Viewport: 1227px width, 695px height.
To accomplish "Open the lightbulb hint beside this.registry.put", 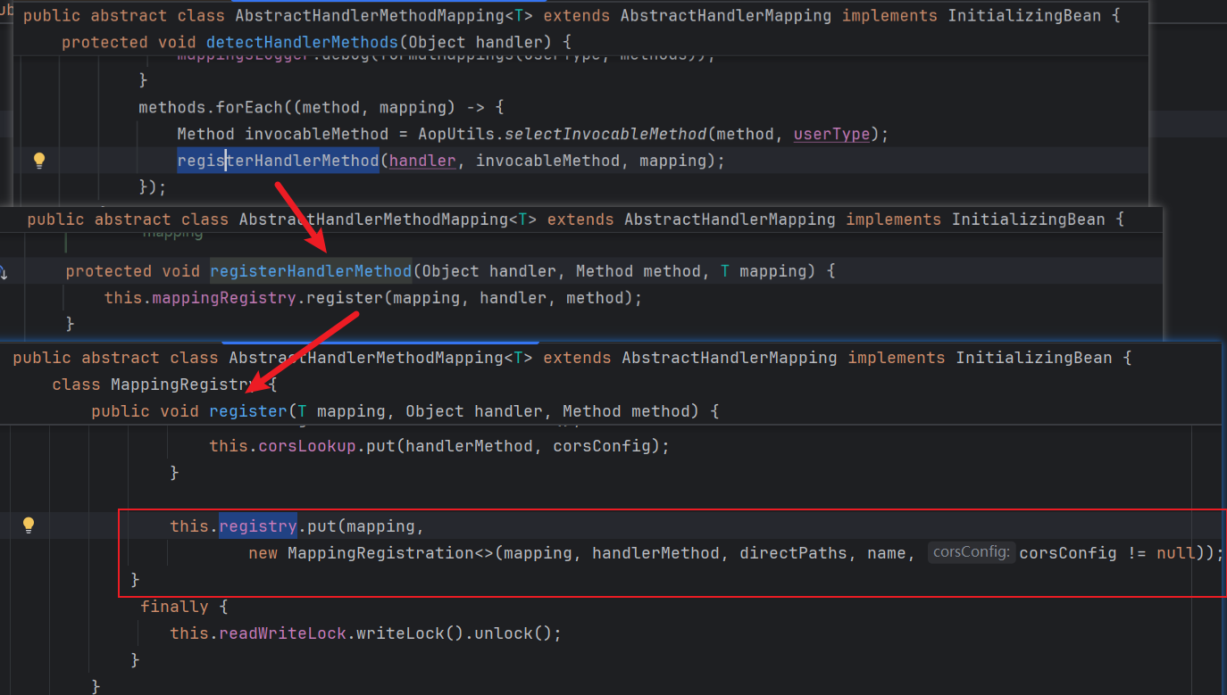I will coord(29,525).
